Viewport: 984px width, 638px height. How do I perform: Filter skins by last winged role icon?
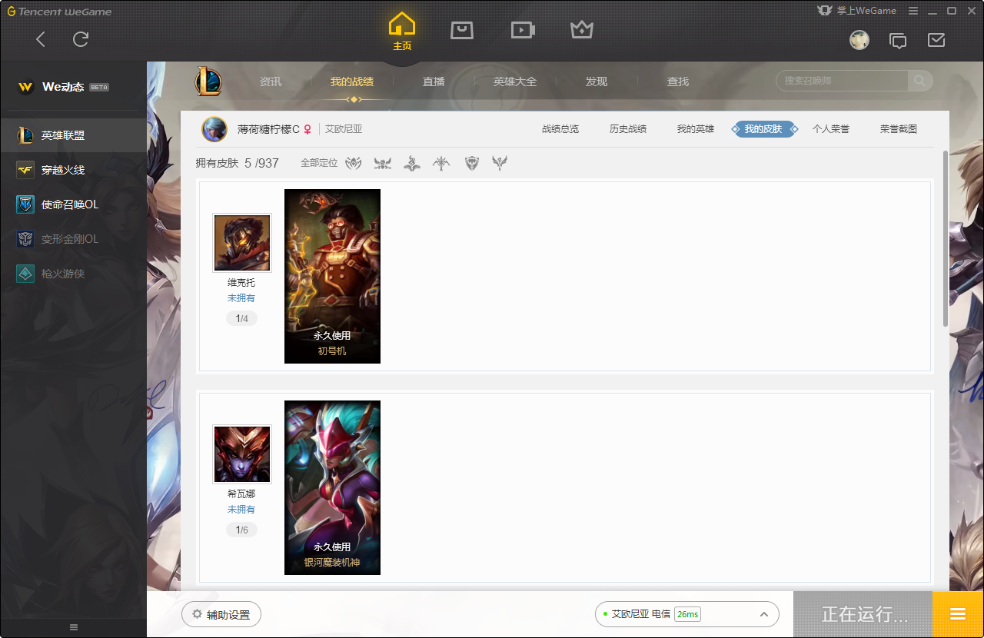[x=500, y=163]
